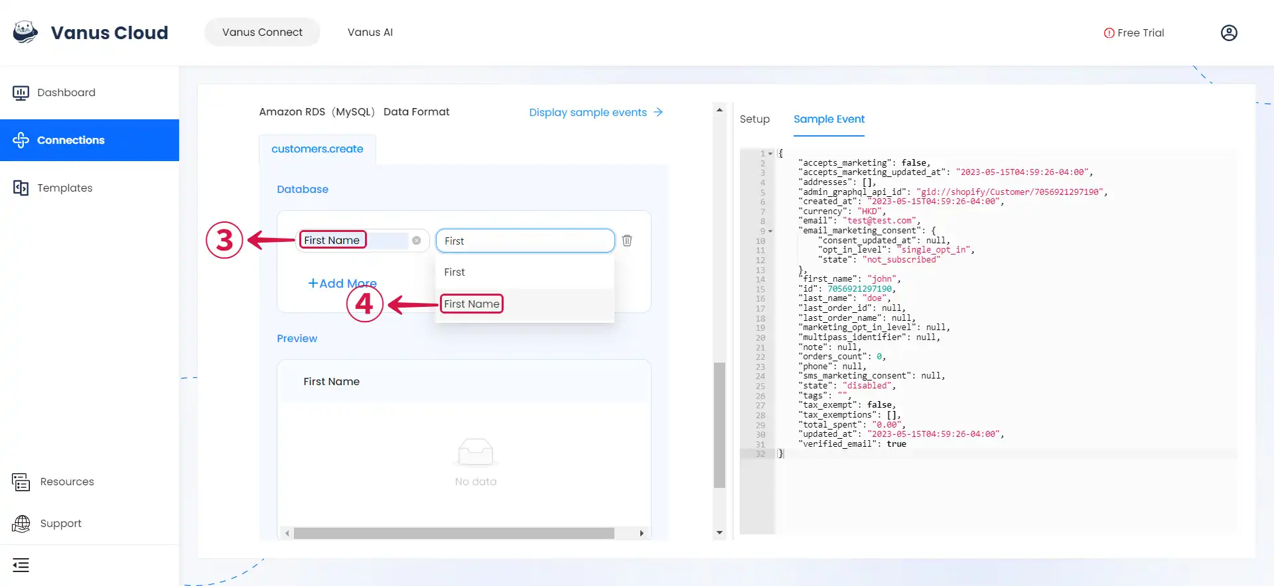This screenshot has height=586, width=1274.
Task: Click the Free Trial label
Action: coord(1141,33)
